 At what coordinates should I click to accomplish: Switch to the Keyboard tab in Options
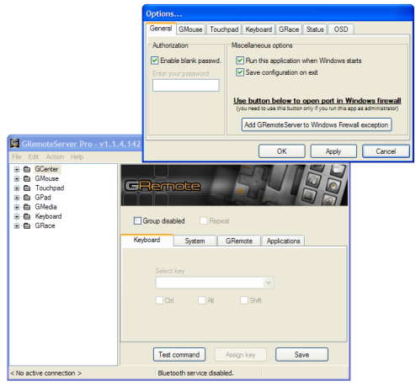pos(259,29)
